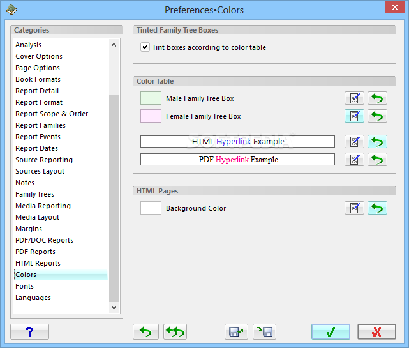
Task: Reset the HTML Pages Background Color
Action: [x=377, y=208]
